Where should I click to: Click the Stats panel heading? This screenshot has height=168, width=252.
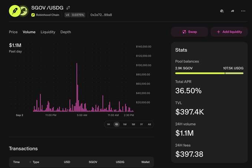pos(181,50)
